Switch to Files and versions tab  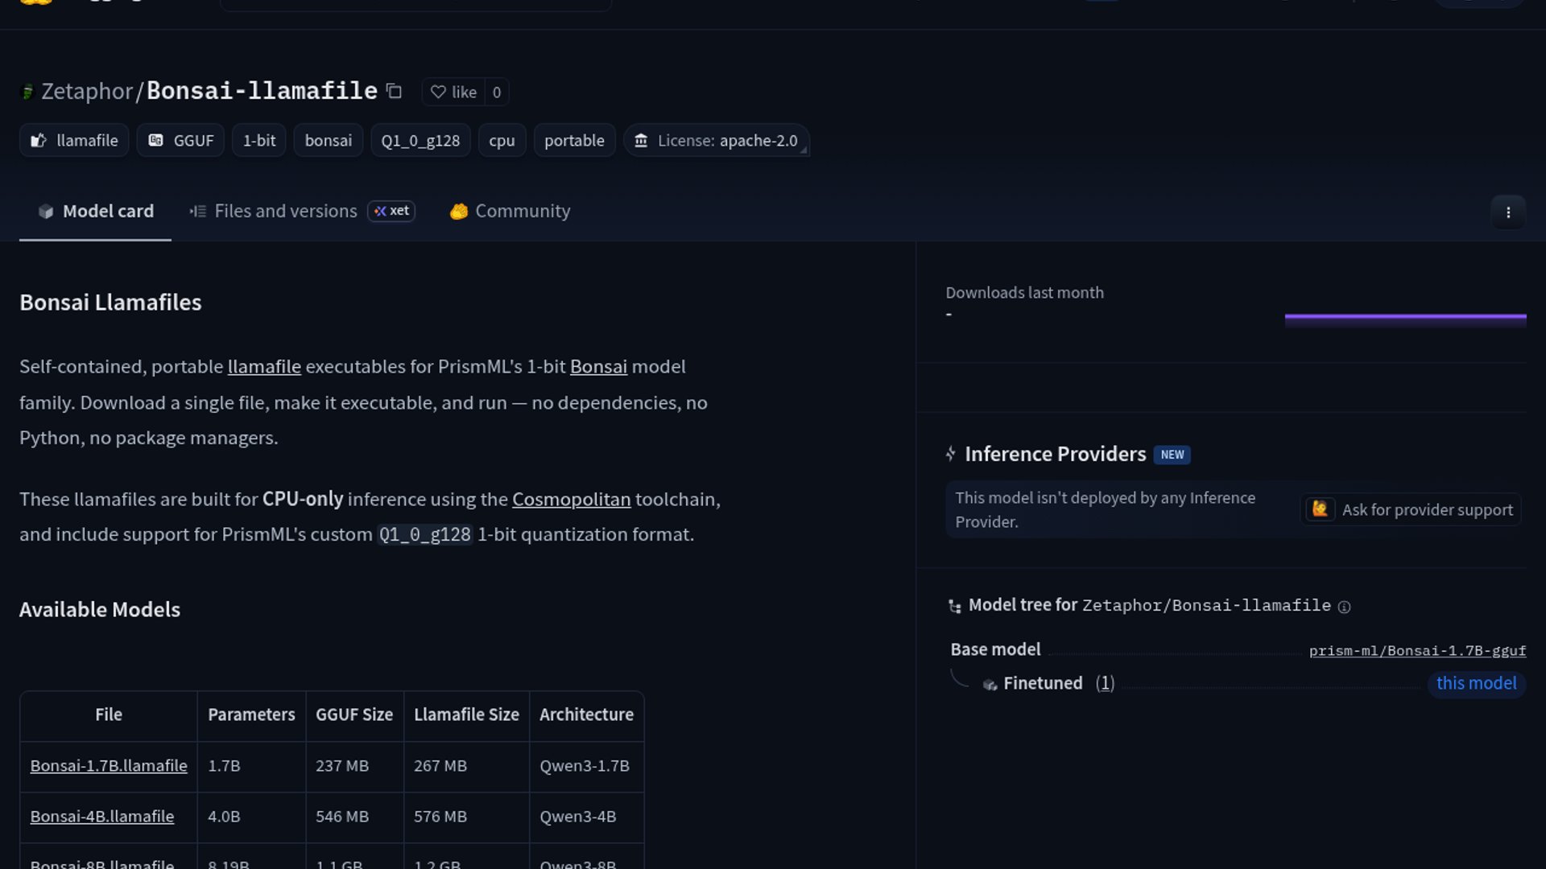[x=285, y=212]
